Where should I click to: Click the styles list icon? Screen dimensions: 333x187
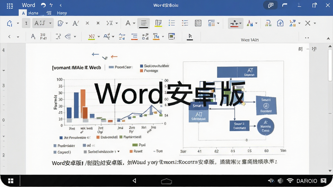point(211,23)
